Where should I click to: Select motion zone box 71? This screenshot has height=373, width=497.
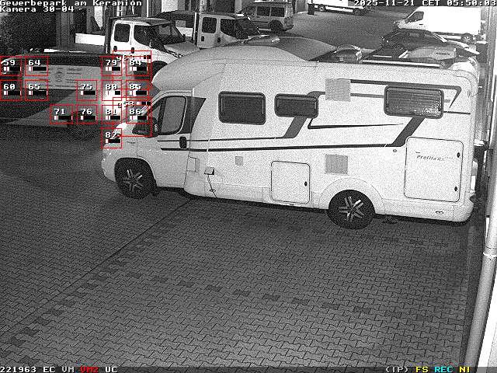(61, 115)
